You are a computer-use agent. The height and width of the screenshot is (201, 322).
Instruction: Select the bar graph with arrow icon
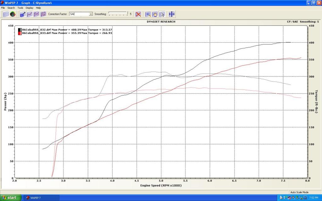click(23, 14)
